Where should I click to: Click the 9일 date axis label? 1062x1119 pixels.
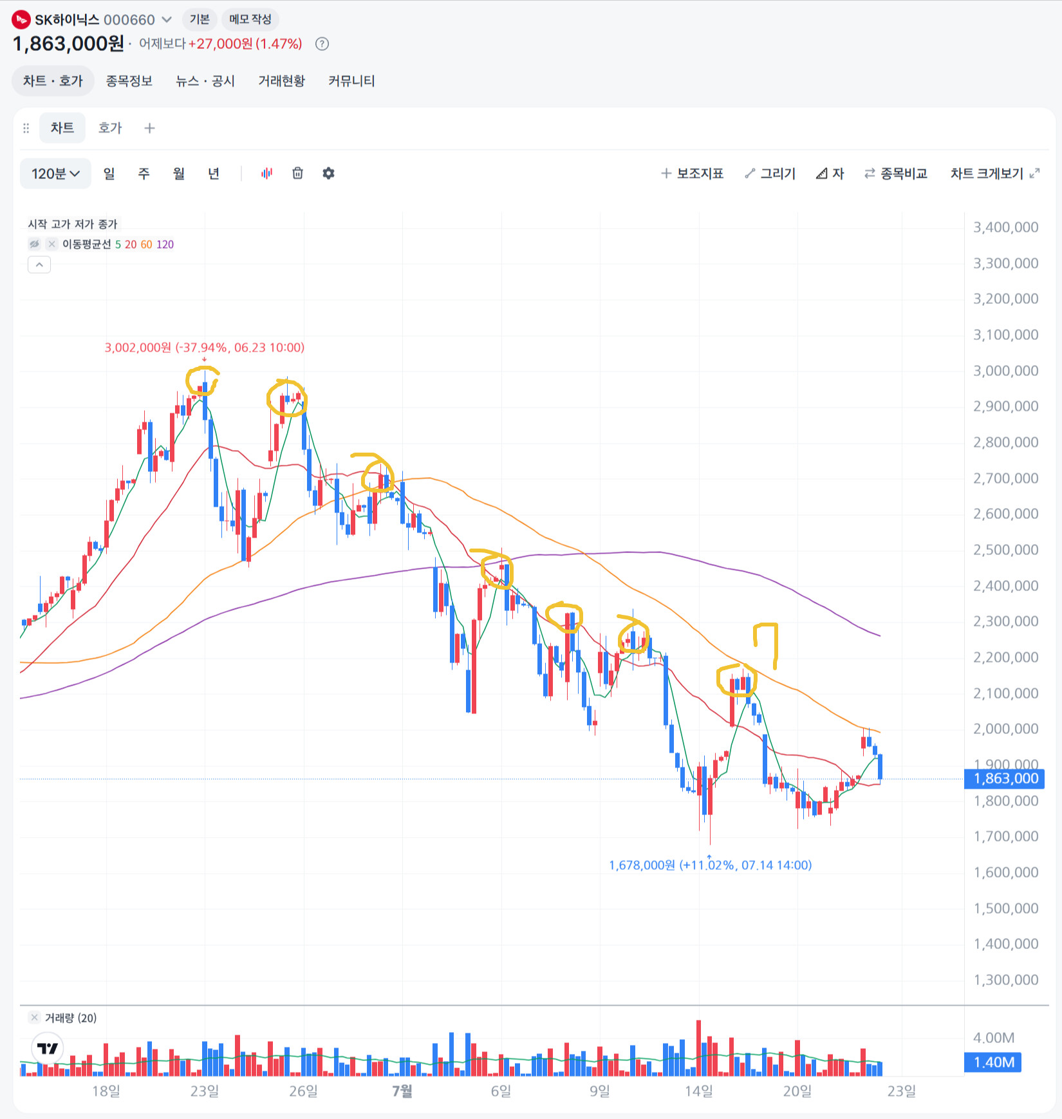pyautogui.click(x=600, y=1091)
